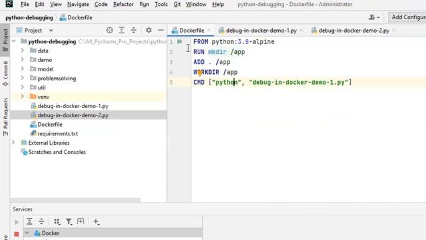Expand all in Services toolbar
The width and height of the screenshot is (426, 240).
tap(29, 221)
